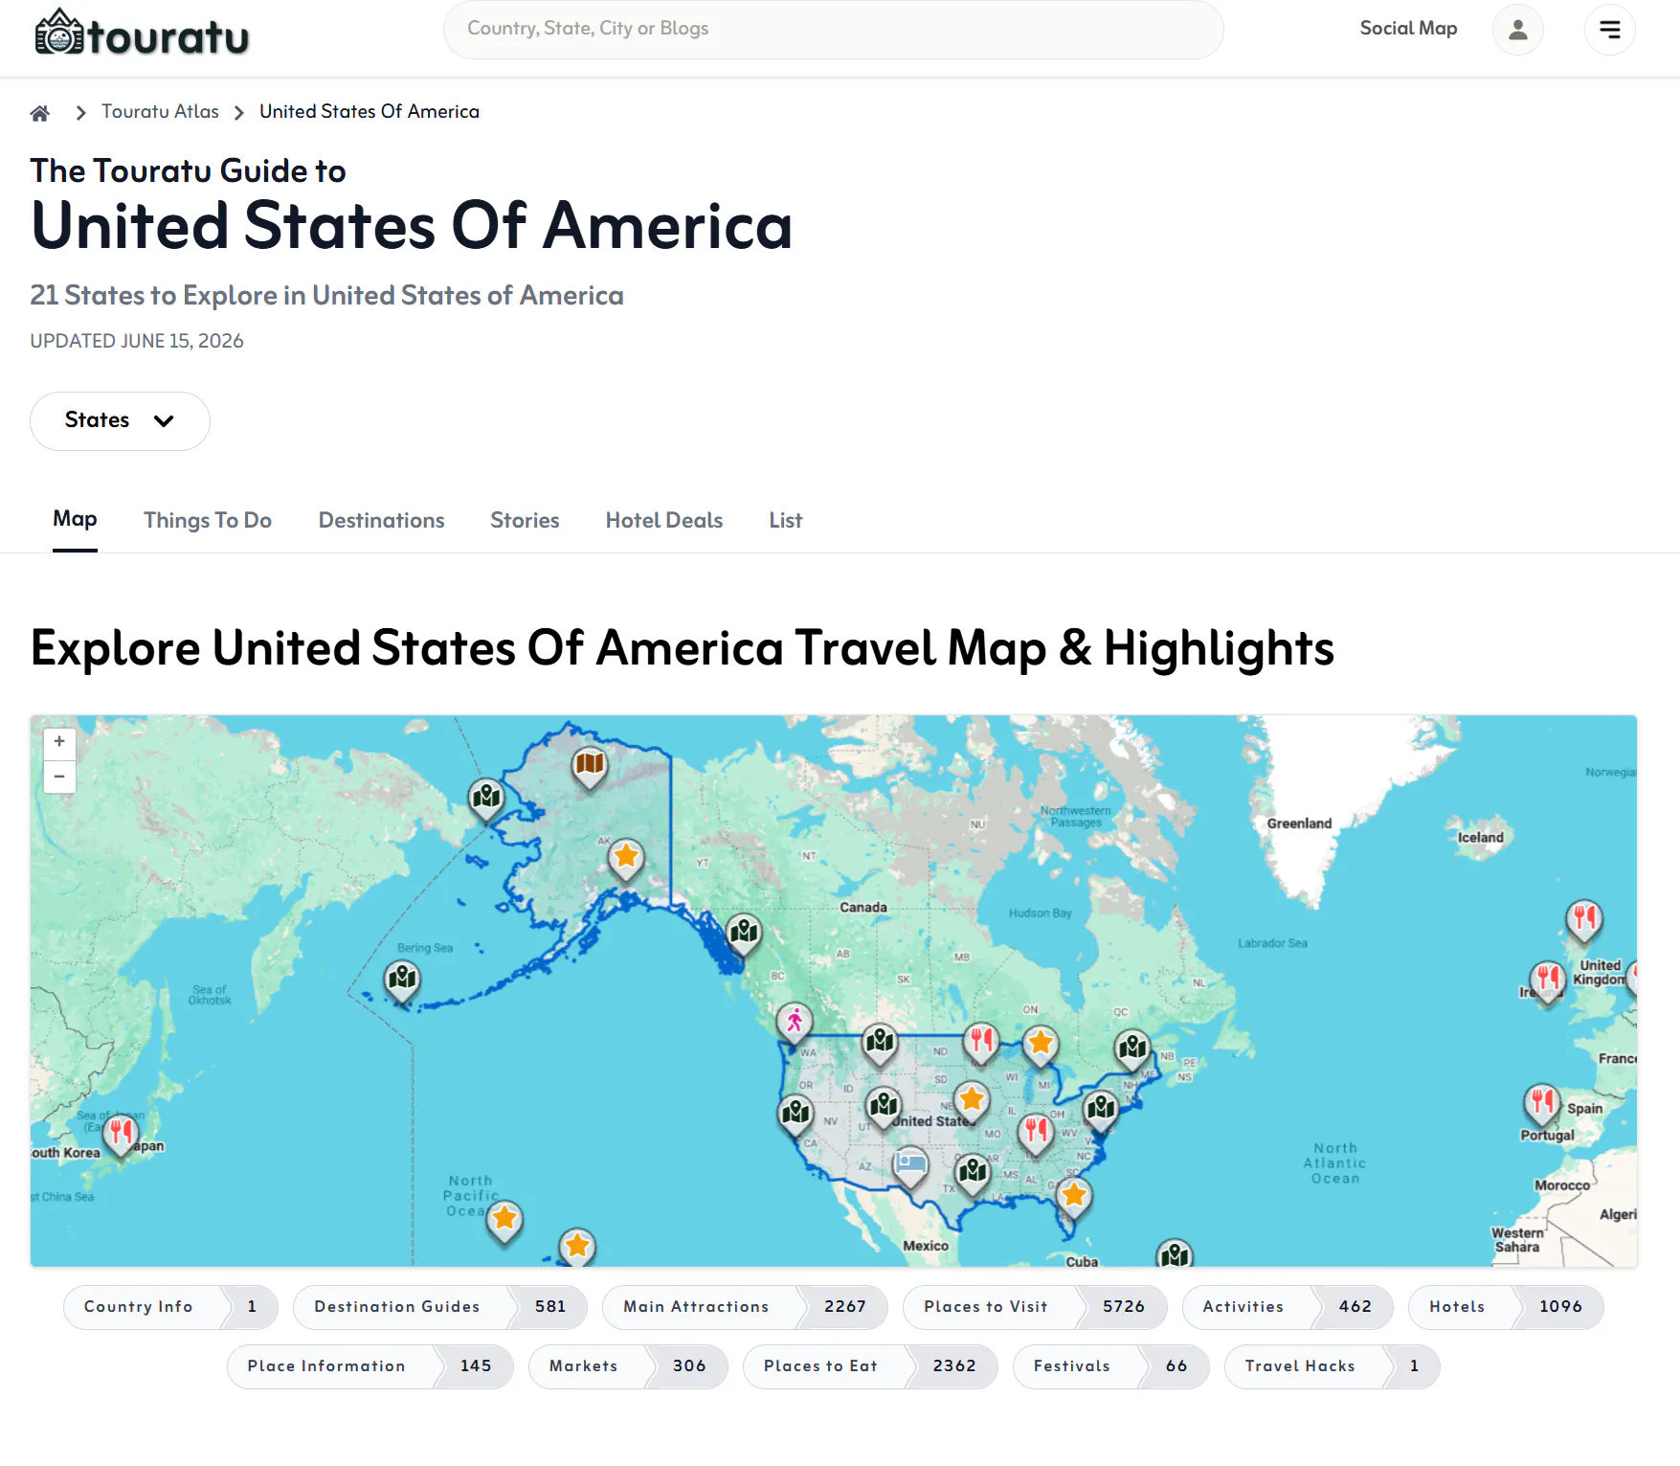Click the restaurant marker over Spain
1680x1466 pixels.
[x=1542, y=1103]
